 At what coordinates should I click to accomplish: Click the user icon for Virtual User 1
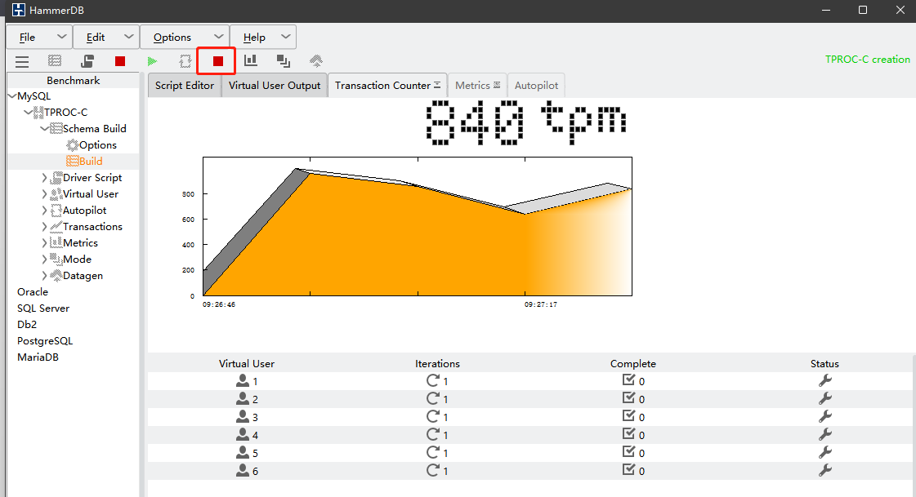[x=243, y=380]
